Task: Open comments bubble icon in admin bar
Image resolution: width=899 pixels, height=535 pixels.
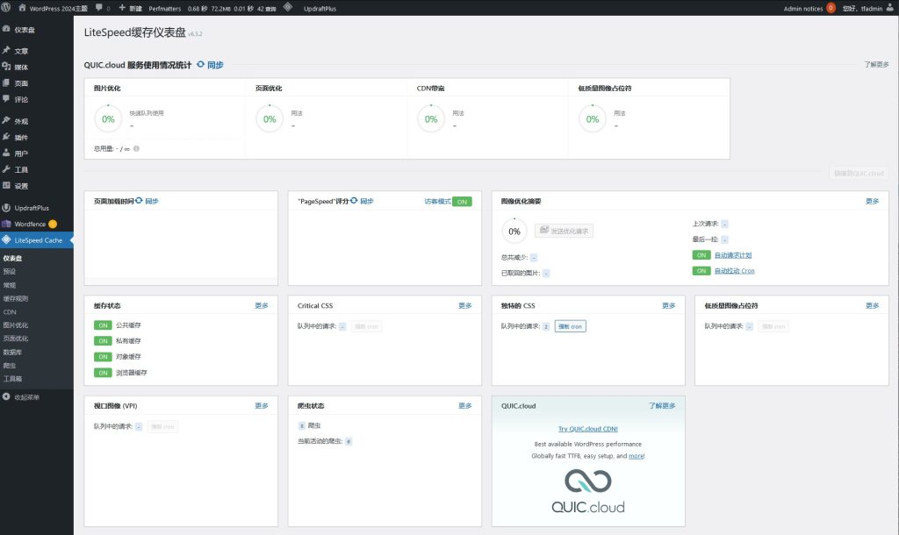Action: point(97,8)
